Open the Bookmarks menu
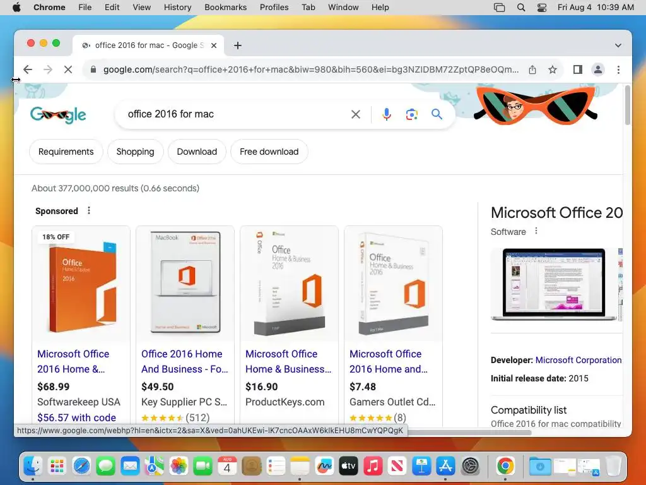This screenshot has height=485, width=646. click(225, 8)
